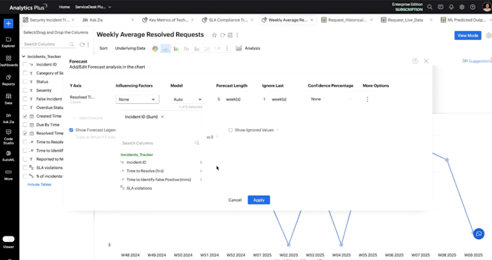Image resolution: width=492 pixels, height=260 pixels.
Task: Toggle Show Ignored Values checkbox
Action: [x=231, y=130]
